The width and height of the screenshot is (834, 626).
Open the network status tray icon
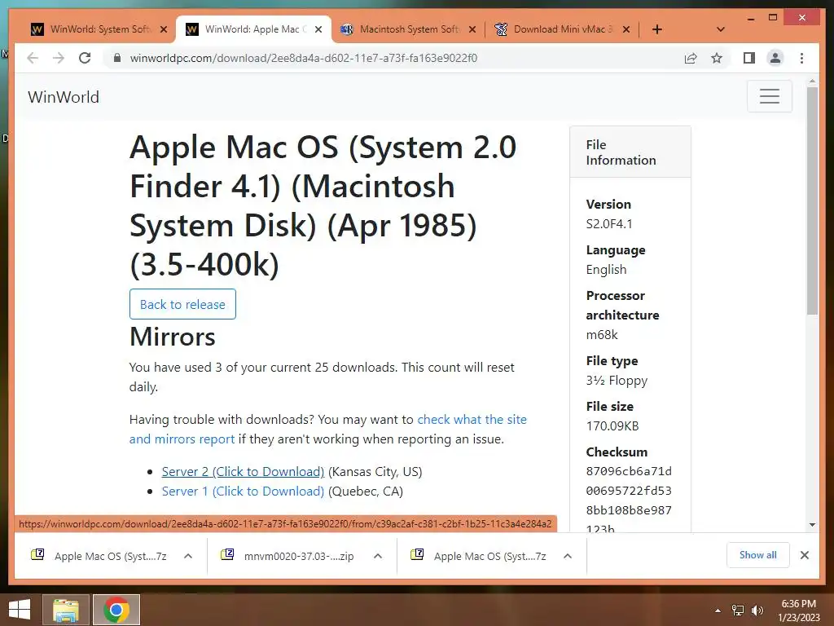pos(738,611)
